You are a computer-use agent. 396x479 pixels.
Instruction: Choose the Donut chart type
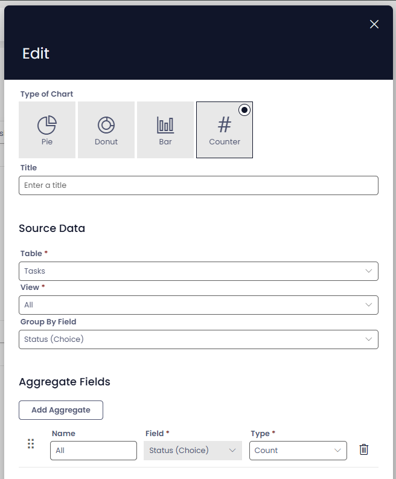[106, 130]
